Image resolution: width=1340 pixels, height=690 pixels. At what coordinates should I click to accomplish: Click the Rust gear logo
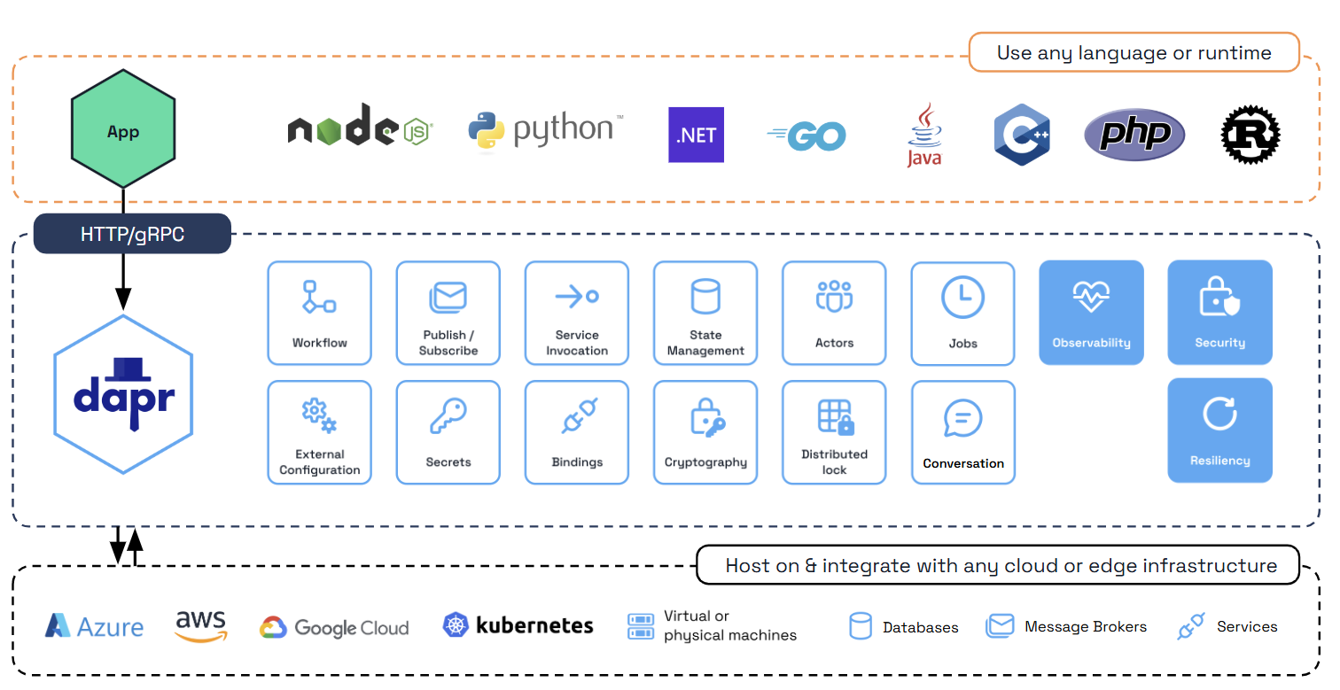pos(1250,135)
